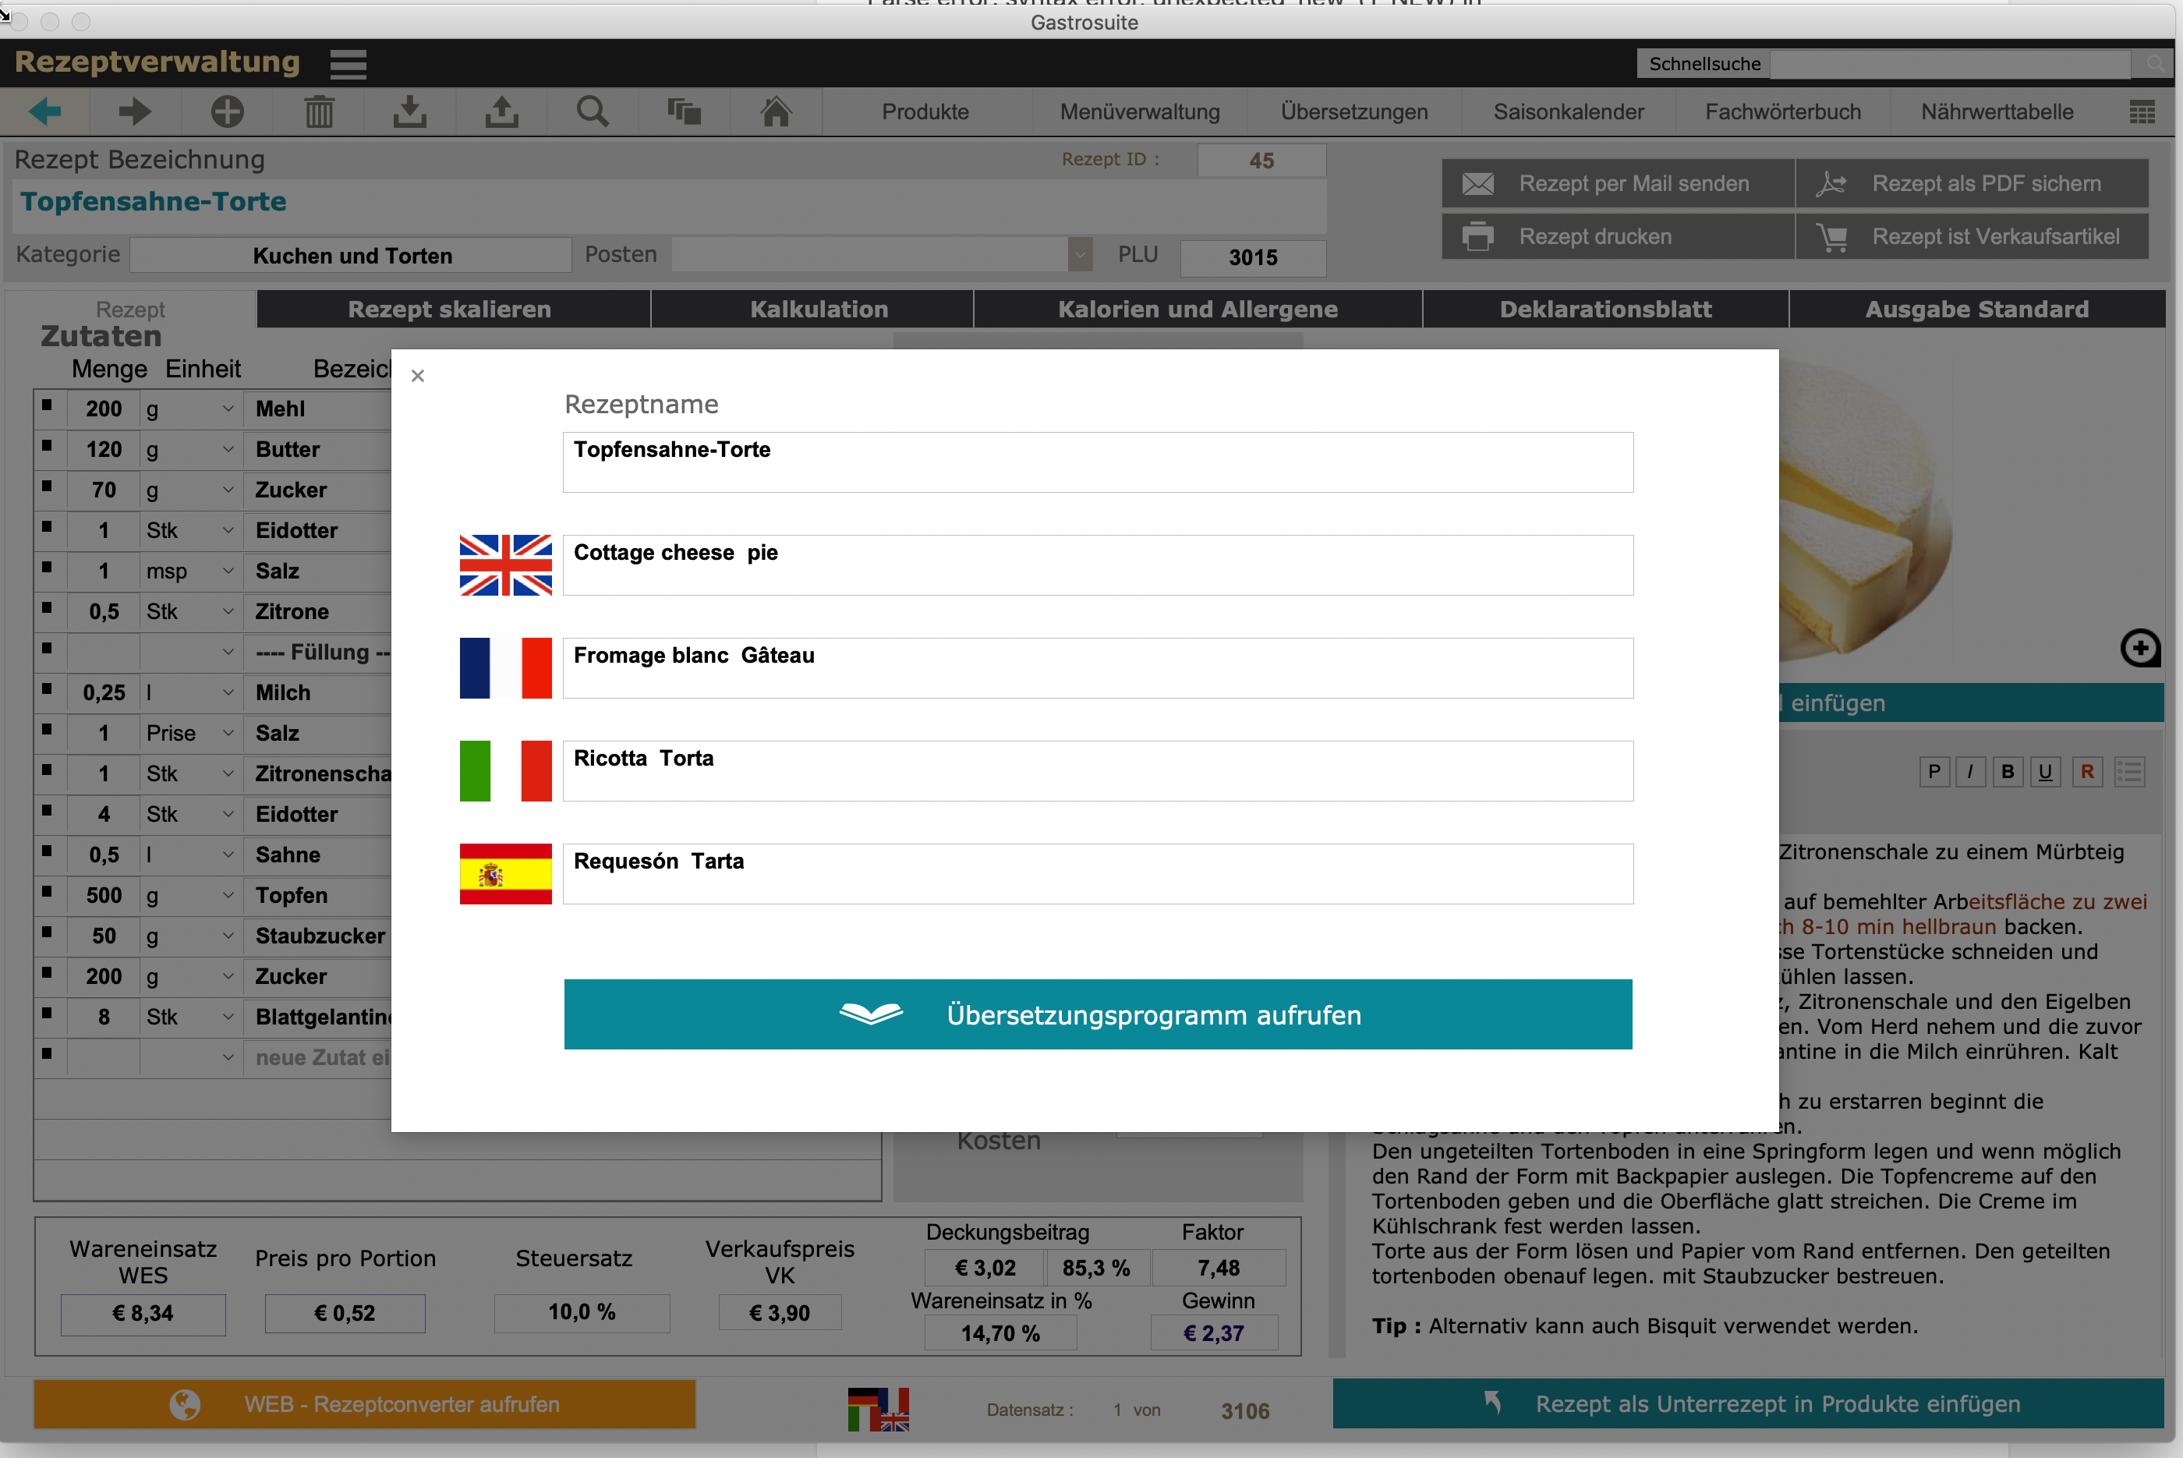Image resolution: width=2183 pixels, height=1458 pixels.
Task: Open unit dropdown for neue Zutat row
Action: [228, 1057]
